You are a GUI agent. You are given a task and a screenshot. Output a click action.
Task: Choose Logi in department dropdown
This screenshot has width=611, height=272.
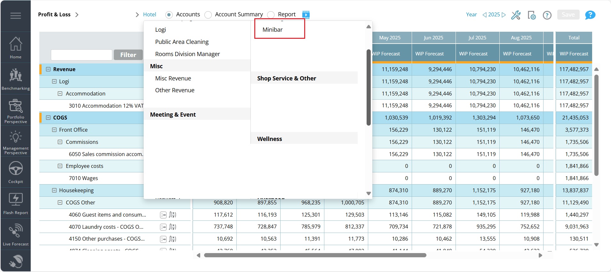(x=161, y=29)
